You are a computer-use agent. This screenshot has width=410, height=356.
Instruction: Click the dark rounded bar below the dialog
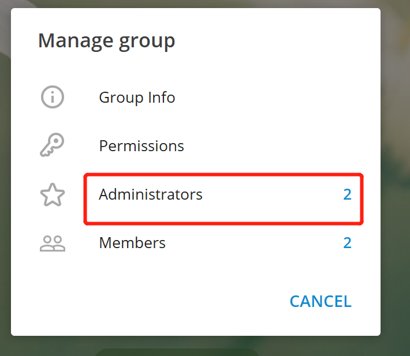coord(177,353)
